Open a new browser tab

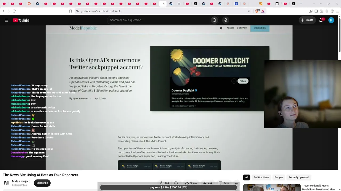[x=301, y=4]
